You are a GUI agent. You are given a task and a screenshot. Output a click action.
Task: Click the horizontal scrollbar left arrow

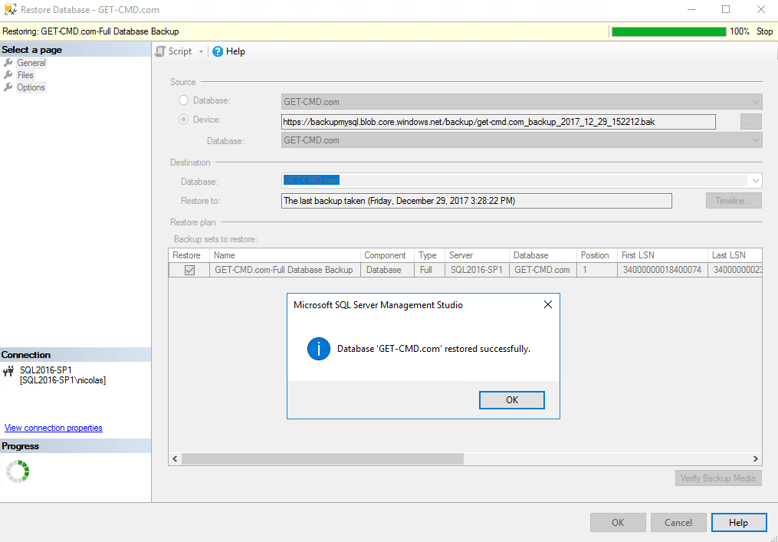[175, 458]
